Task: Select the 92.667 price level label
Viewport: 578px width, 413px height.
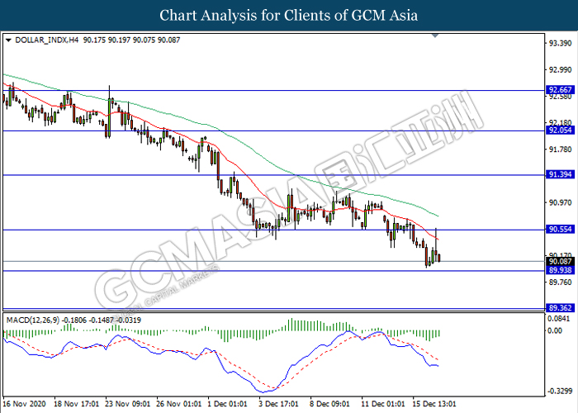Action: coord(561,89)
